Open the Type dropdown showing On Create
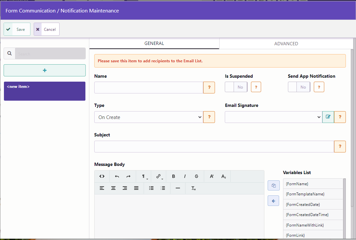Screen dimensions: 356x240 coord(149,117)
